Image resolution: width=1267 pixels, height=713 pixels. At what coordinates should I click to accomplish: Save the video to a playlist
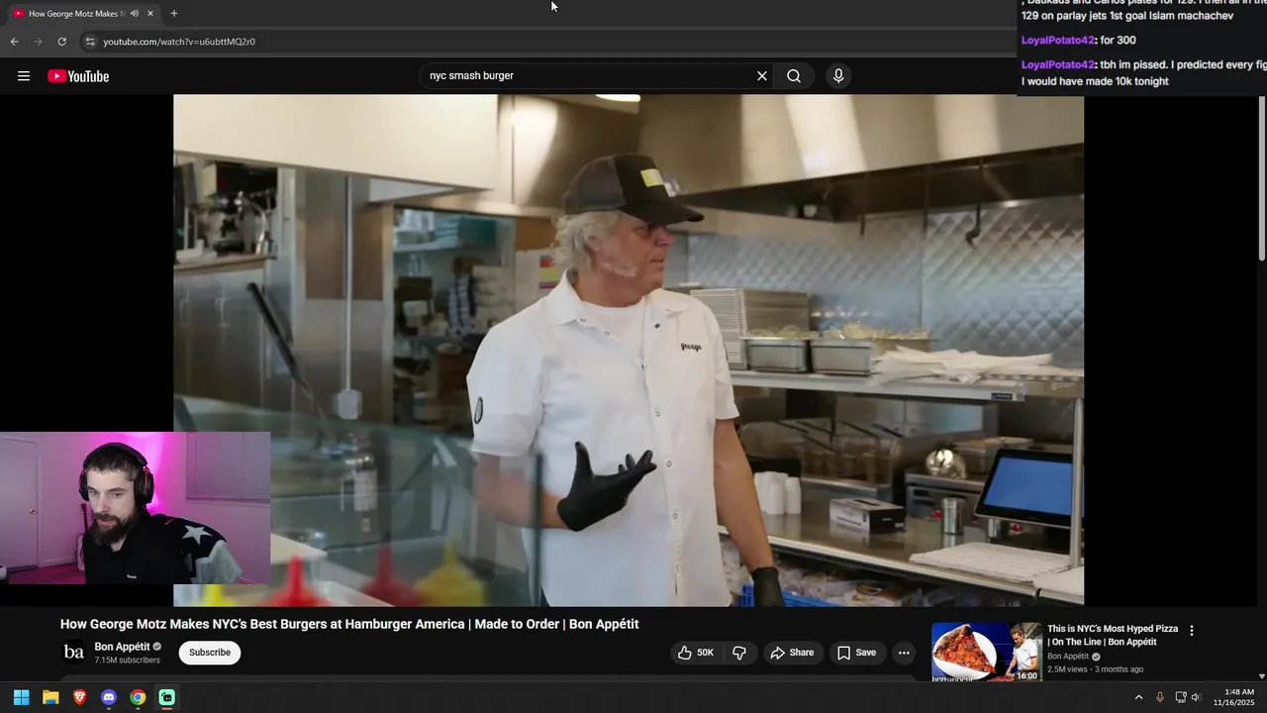tap(857, 653)
